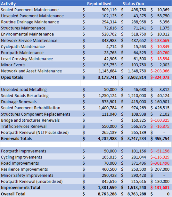
Task: Click Bridge and Structures Renewals status quo 160,325
Action: tap(139, 120)
